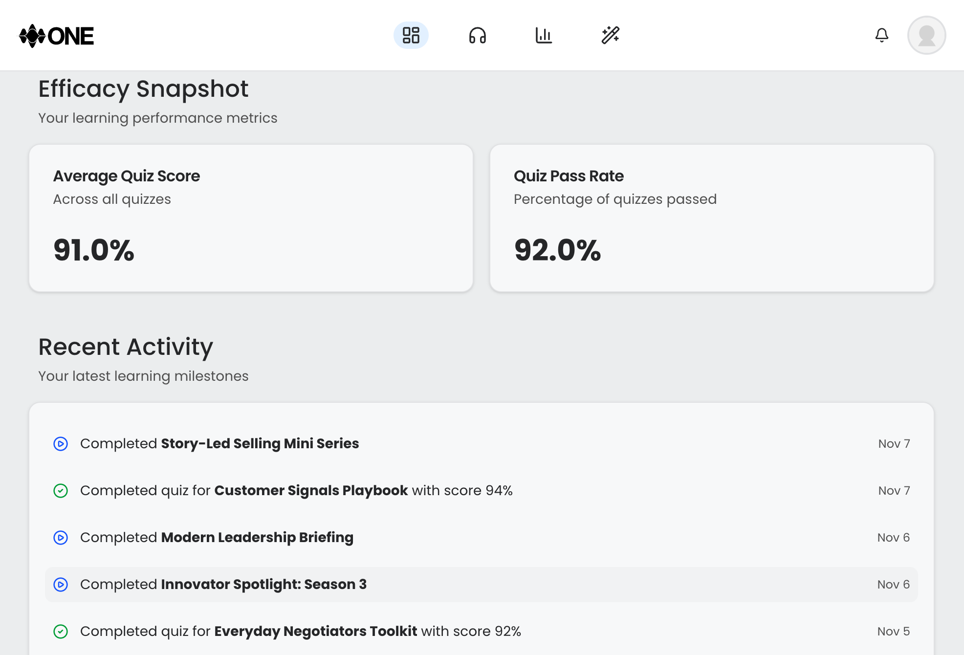Viewport: 964px width, 655px height.
Task: Click the check icon for Everyday Negotiators Toolkit
Action: pos(60,631)
